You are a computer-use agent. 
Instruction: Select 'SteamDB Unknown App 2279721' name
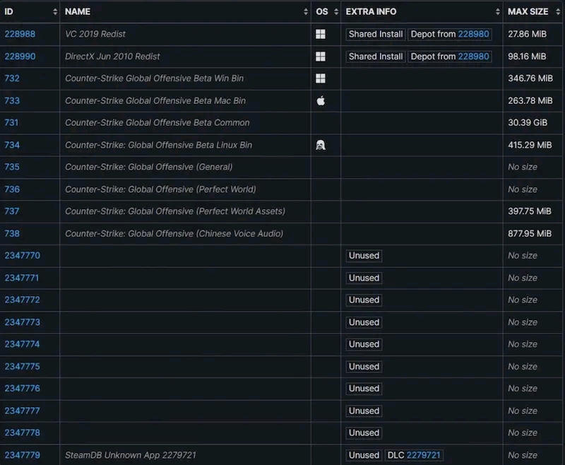coord(131,456)
